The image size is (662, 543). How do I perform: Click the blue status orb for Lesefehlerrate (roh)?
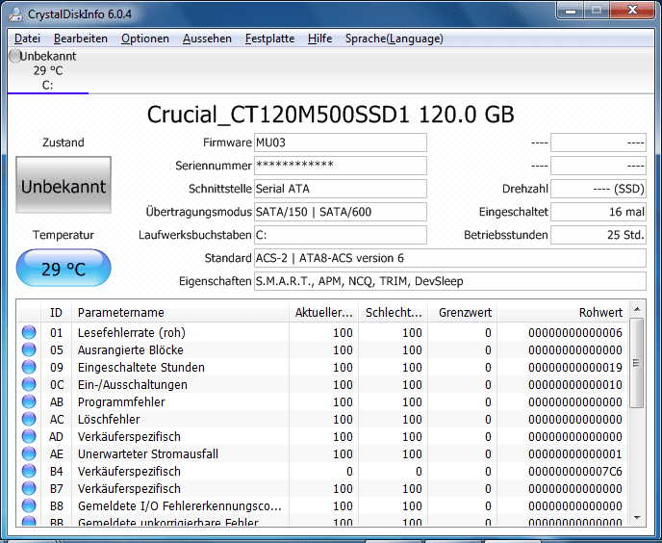point(29,332)
